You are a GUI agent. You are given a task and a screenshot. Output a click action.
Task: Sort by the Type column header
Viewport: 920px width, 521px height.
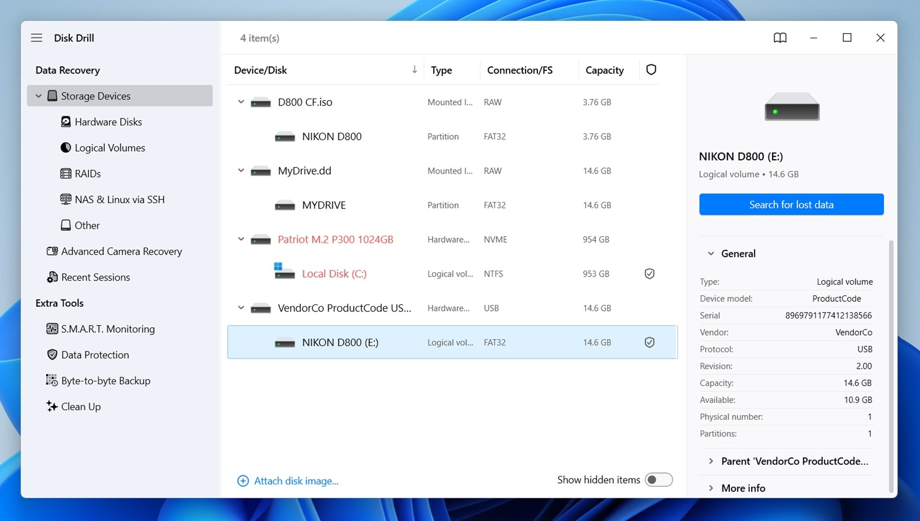point(441,70)
